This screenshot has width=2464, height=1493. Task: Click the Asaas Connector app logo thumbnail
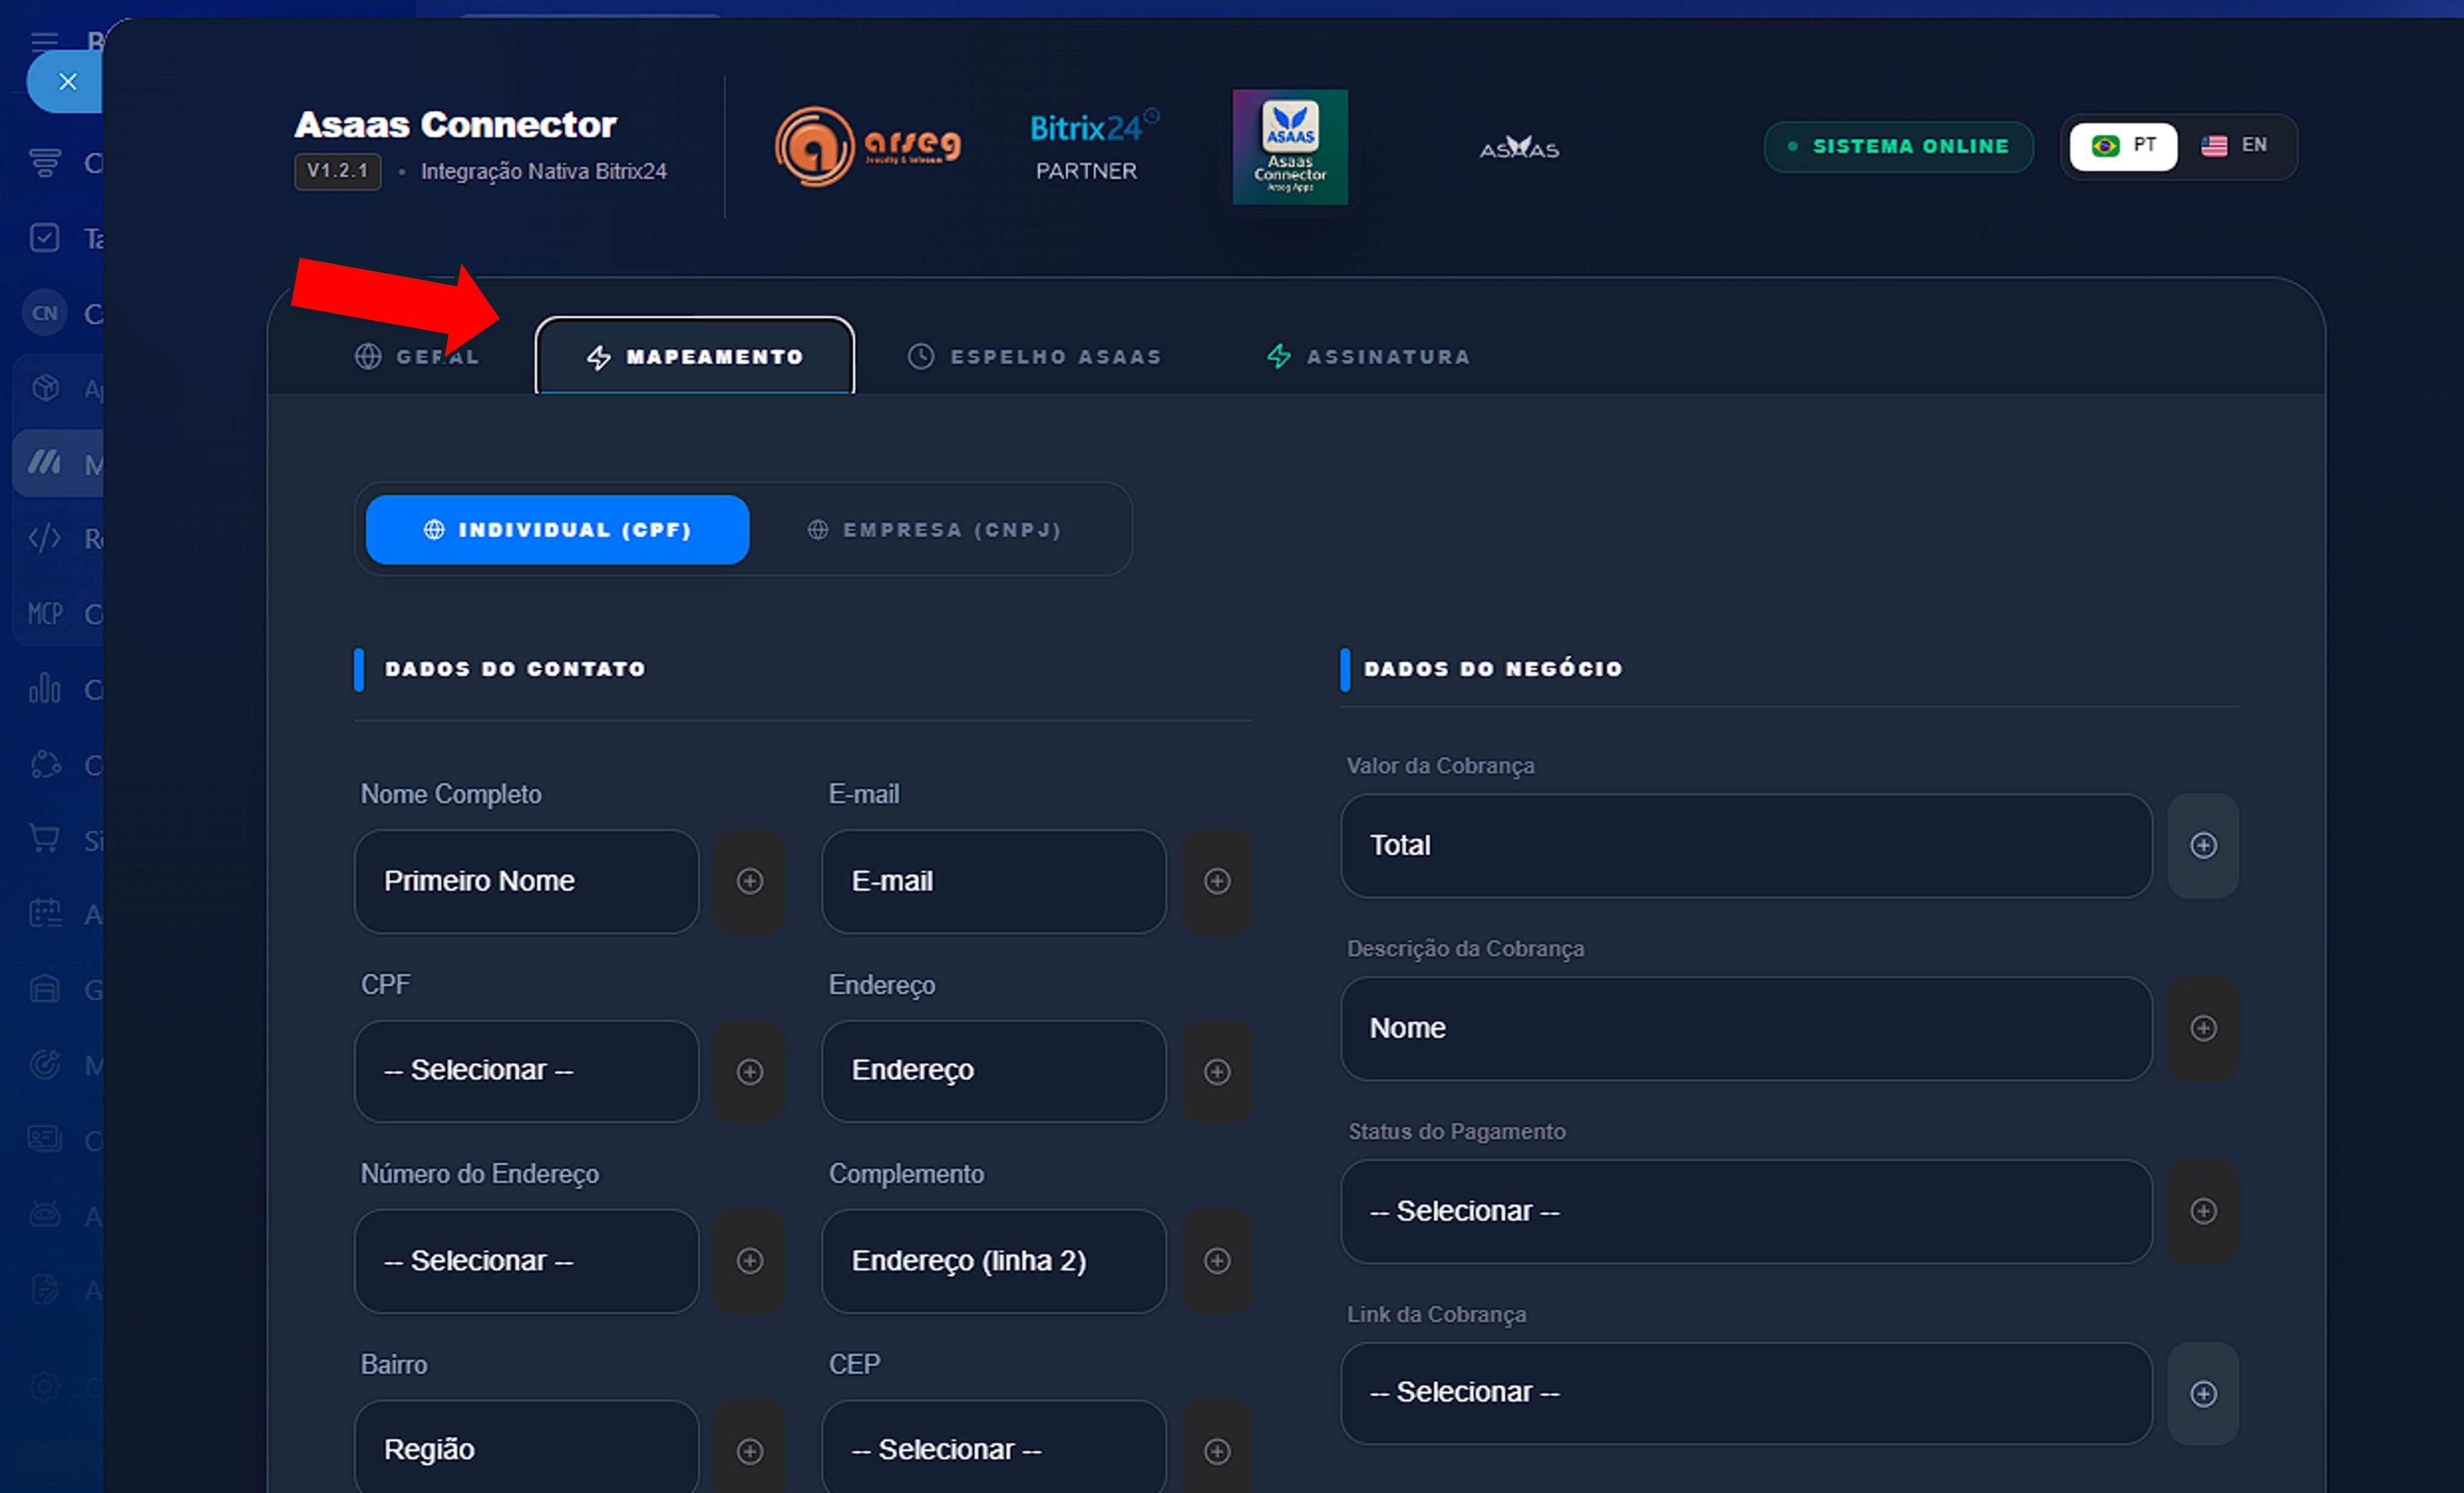(x=1290, y=147)
